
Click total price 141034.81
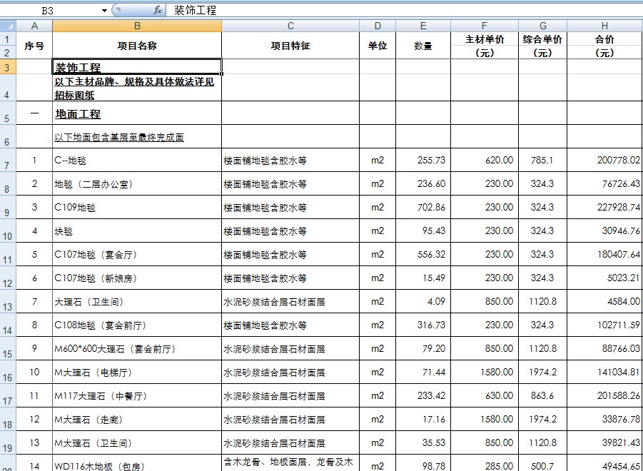[605, 373]
